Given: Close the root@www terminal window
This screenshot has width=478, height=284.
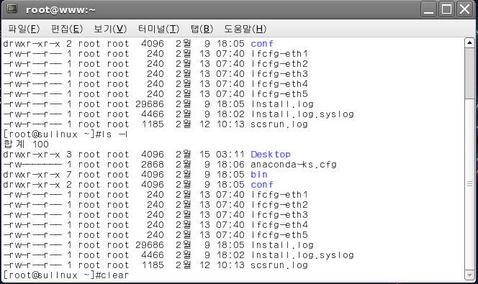Looking at the screenshot, I should 464,9.
